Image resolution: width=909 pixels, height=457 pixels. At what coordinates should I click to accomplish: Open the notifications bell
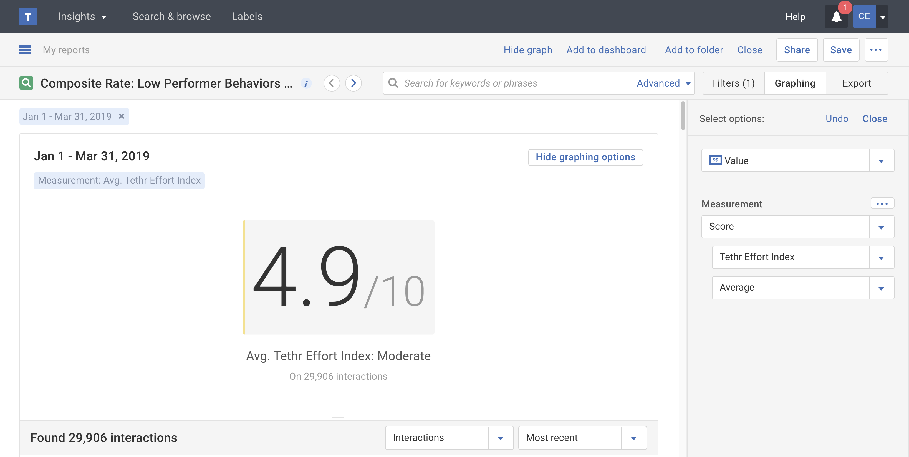coord(836,17)
